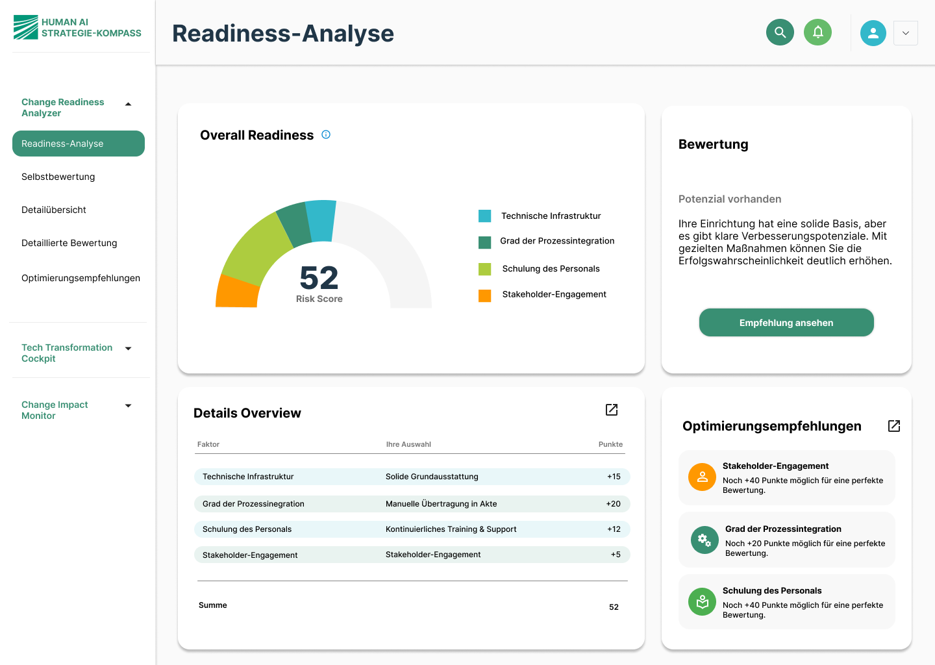Open Details Overview external link icon
This screenshot has height=665, width=935.
tap(612, 410)
